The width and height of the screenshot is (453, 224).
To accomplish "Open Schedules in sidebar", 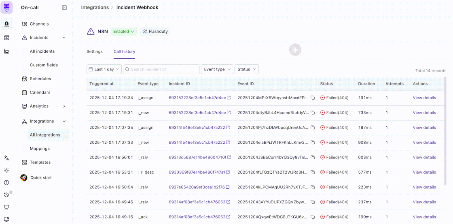I will (40, 79).
